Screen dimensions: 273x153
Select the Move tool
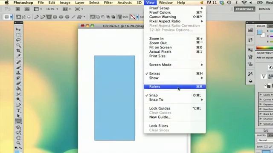(x=18, y=29)
